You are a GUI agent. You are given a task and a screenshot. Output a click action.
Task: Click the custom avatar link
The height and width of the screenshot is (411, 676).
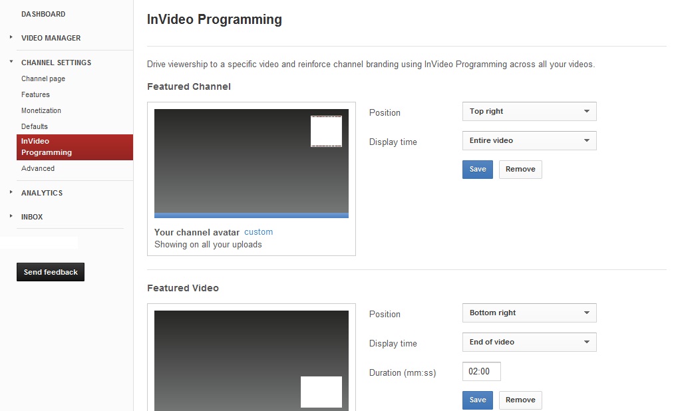coord(258,232)
